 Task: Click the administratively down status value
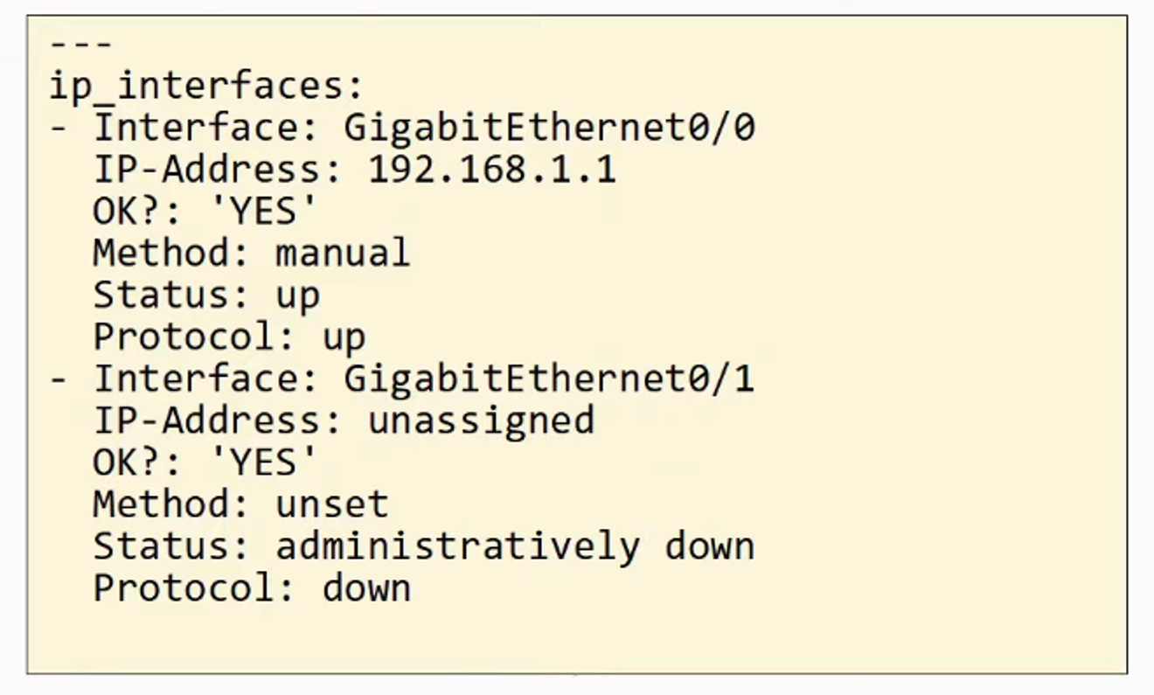click(515, 547)
